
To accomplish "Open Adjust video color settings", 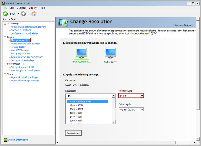I will pos(24,77).
